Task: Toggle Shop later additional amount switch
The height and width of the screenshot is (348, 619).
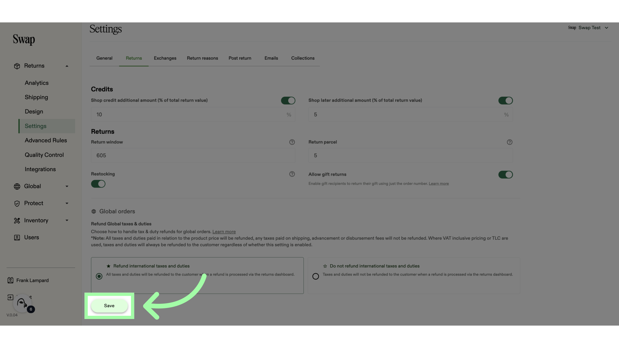Action: click(x=506, y=101)
